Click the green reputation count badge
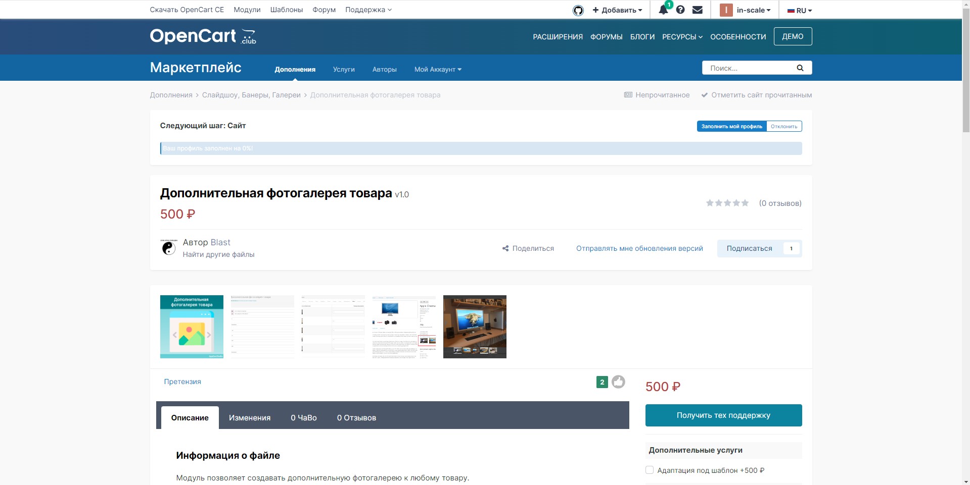Screen dimensions: 970x485 click(x=602, y=382)
